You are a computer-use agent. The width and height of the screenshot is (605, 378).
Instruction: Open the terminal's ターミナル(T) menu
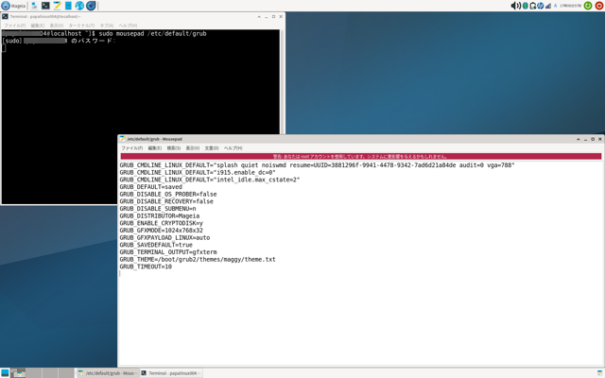coord(82,26)
